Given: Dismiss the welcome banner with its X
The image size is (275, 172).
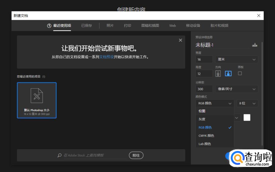Looking at the screenshot, I should [180, 40].
